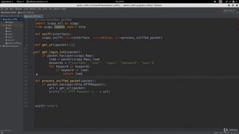239x134 pixels.
Task: Click the clock in the top bar
Action: click(119, 1)
